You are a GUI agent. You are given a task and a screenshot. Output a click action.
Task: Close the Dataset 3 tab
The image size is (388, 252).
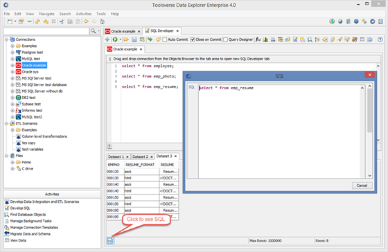(175, 156)
